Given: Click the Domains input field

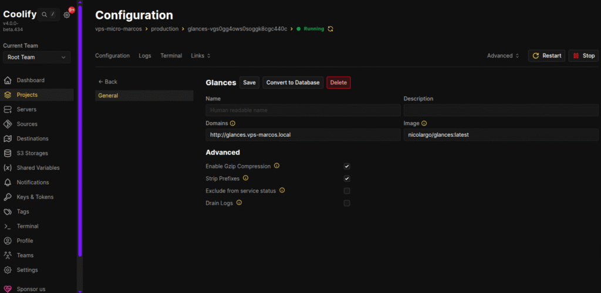Looking at the screenshot, I should (x=303, y=135).
